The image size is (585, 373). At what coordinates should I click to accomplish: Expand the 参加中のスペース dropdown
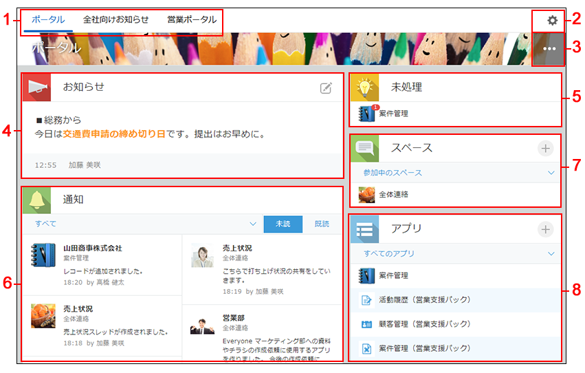coord(551,173)
